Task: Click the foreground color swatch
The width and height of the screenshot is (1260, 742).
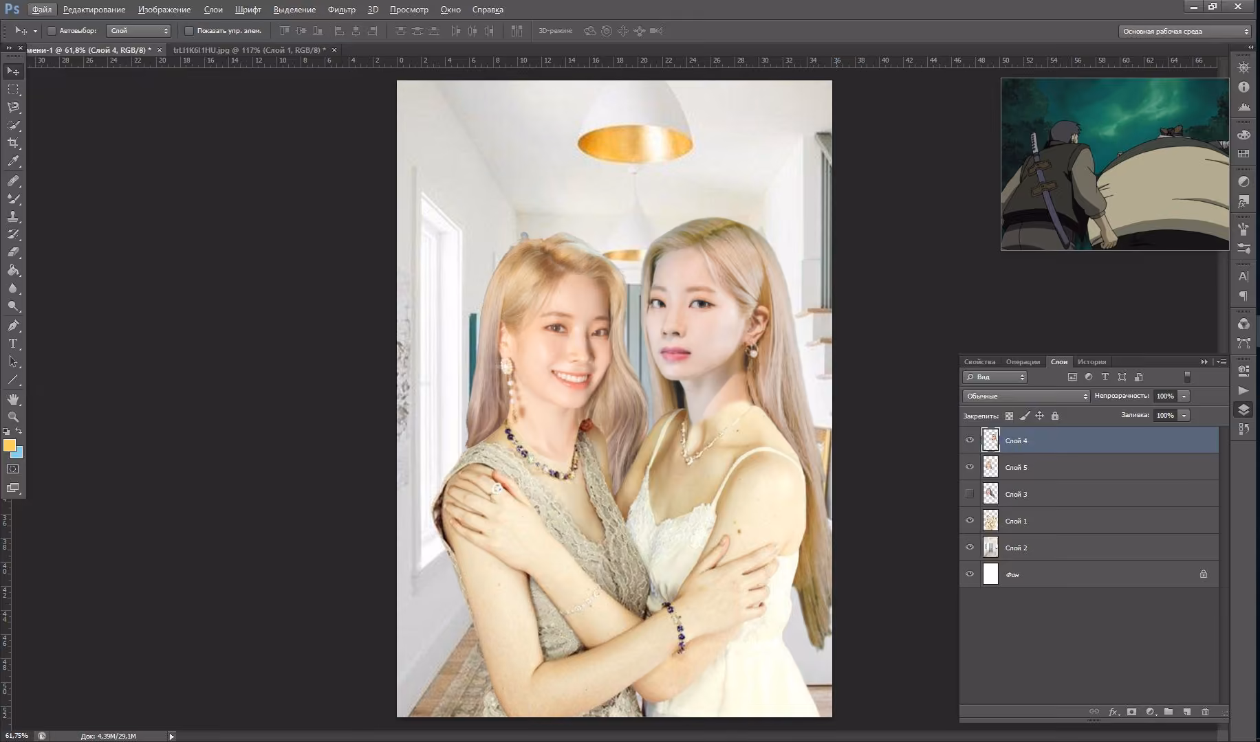Action: pos(8,445)
